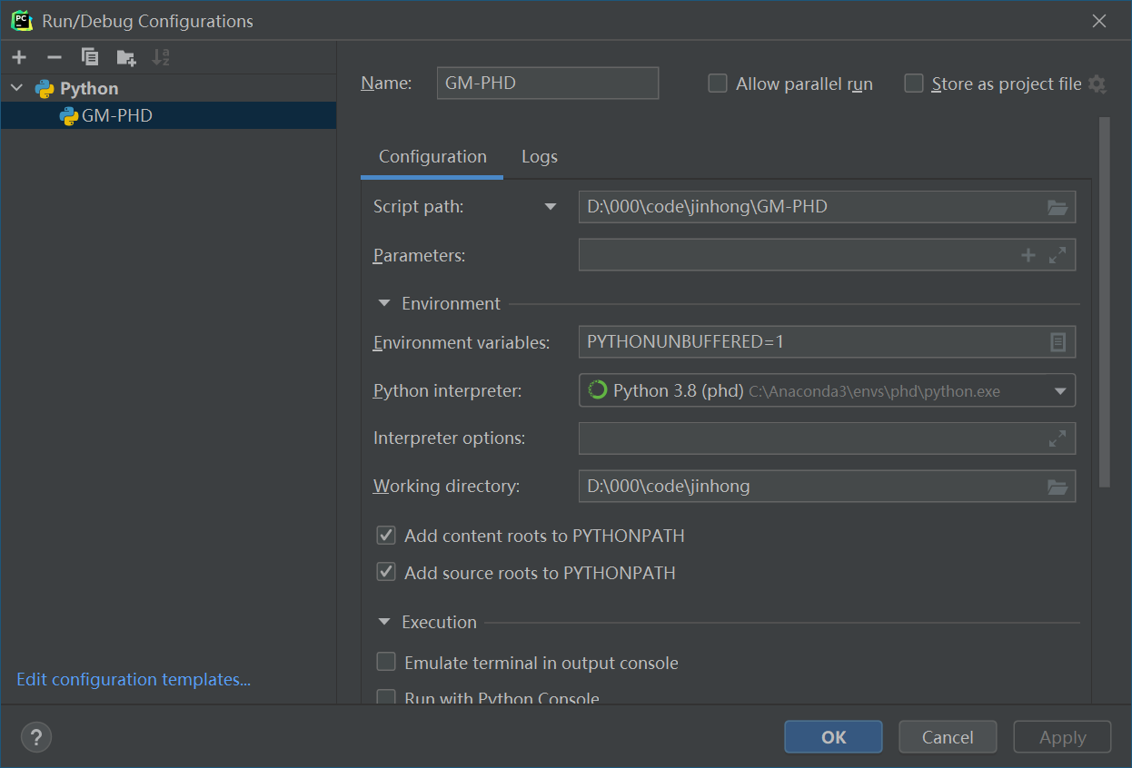Viewport: 1132px width, 768px height.
Task: Open Edit configuration templates link
Action: [134, 680]
